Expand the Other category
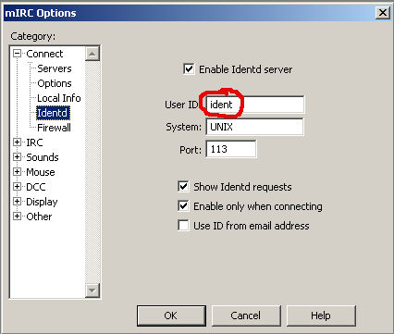Screen dimensions: 394x334 pyautogui.click(x=18, y=216)
